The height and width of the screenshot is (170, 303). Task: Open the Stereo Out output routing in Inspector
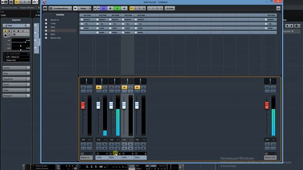click(16, 60)
